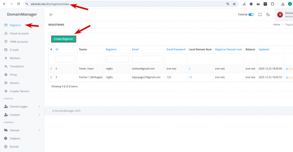Click the zoom magnifier icon in address bar
293x152 pixels.
(228, 4)
